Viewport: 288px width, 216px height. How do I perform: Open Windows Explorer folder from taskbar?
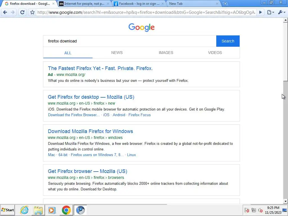click(x=38, y=210)
